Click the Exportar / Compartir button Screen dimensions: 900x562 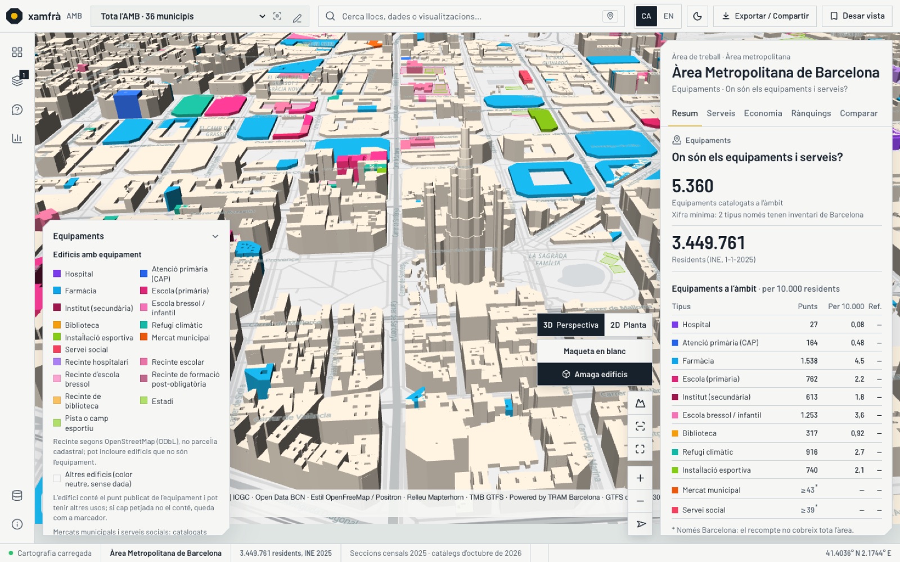tap(765, 16)
